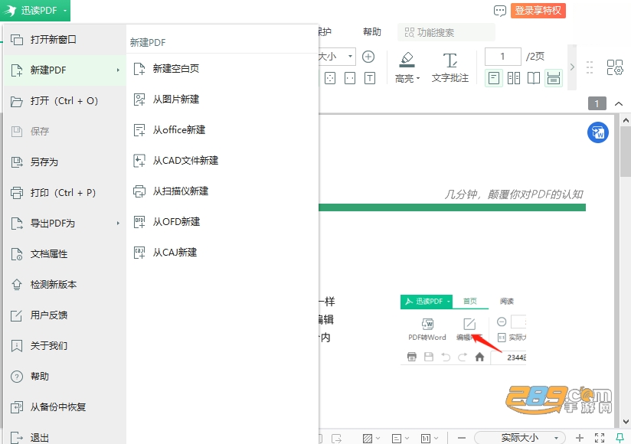Click the dotted drag handle icon

pos(590,67)
